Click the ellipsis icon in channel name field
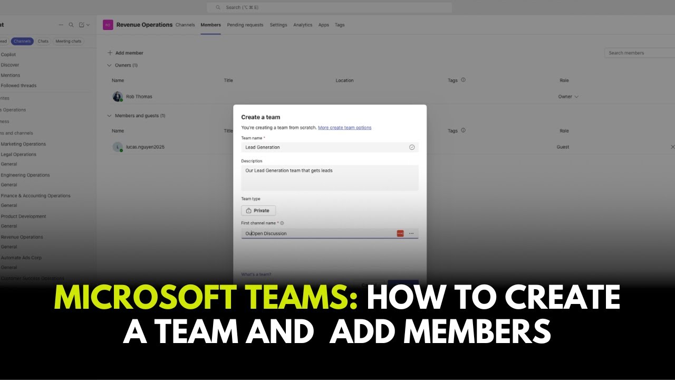 point(411,233)
